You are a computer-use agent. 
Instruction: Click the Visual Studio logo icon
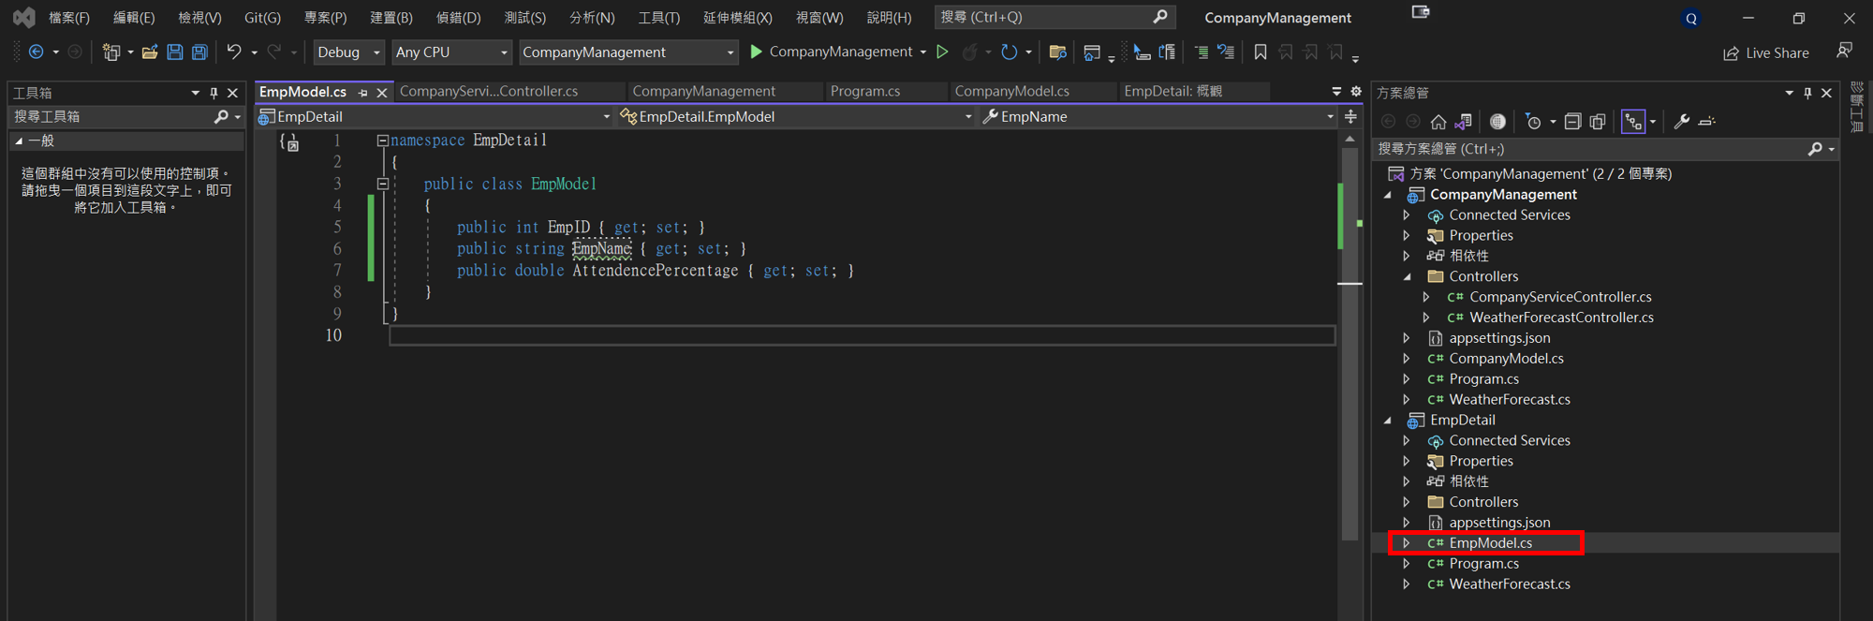(x=24, y=18)
